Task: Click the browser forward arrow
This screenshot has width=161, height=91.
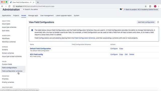Action: [x=6, y=6]
